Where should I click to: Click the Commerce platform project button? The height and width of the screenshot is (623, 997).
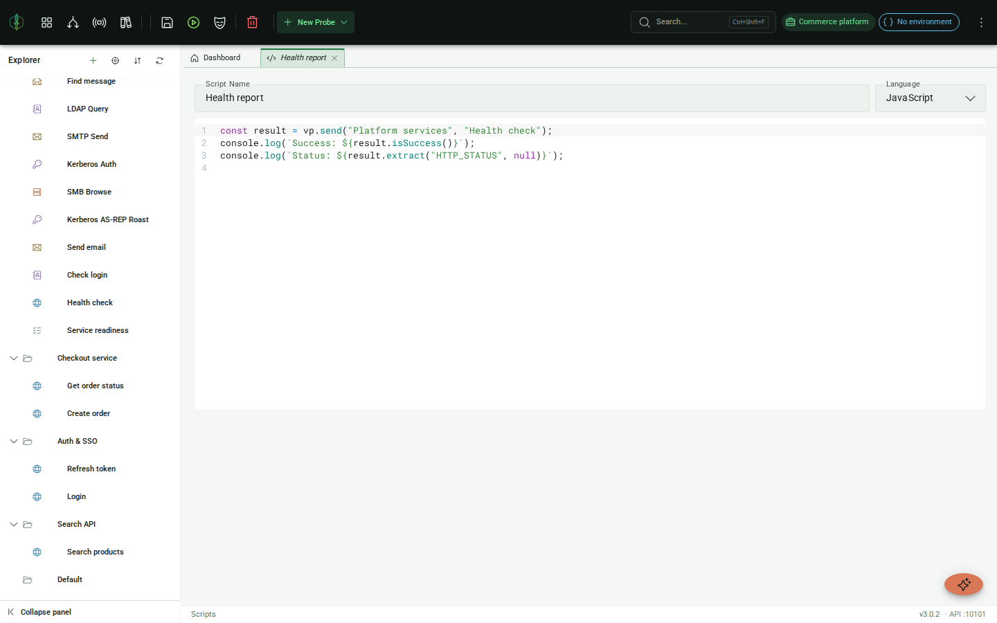pyautogui.click(x=828, y=22)
